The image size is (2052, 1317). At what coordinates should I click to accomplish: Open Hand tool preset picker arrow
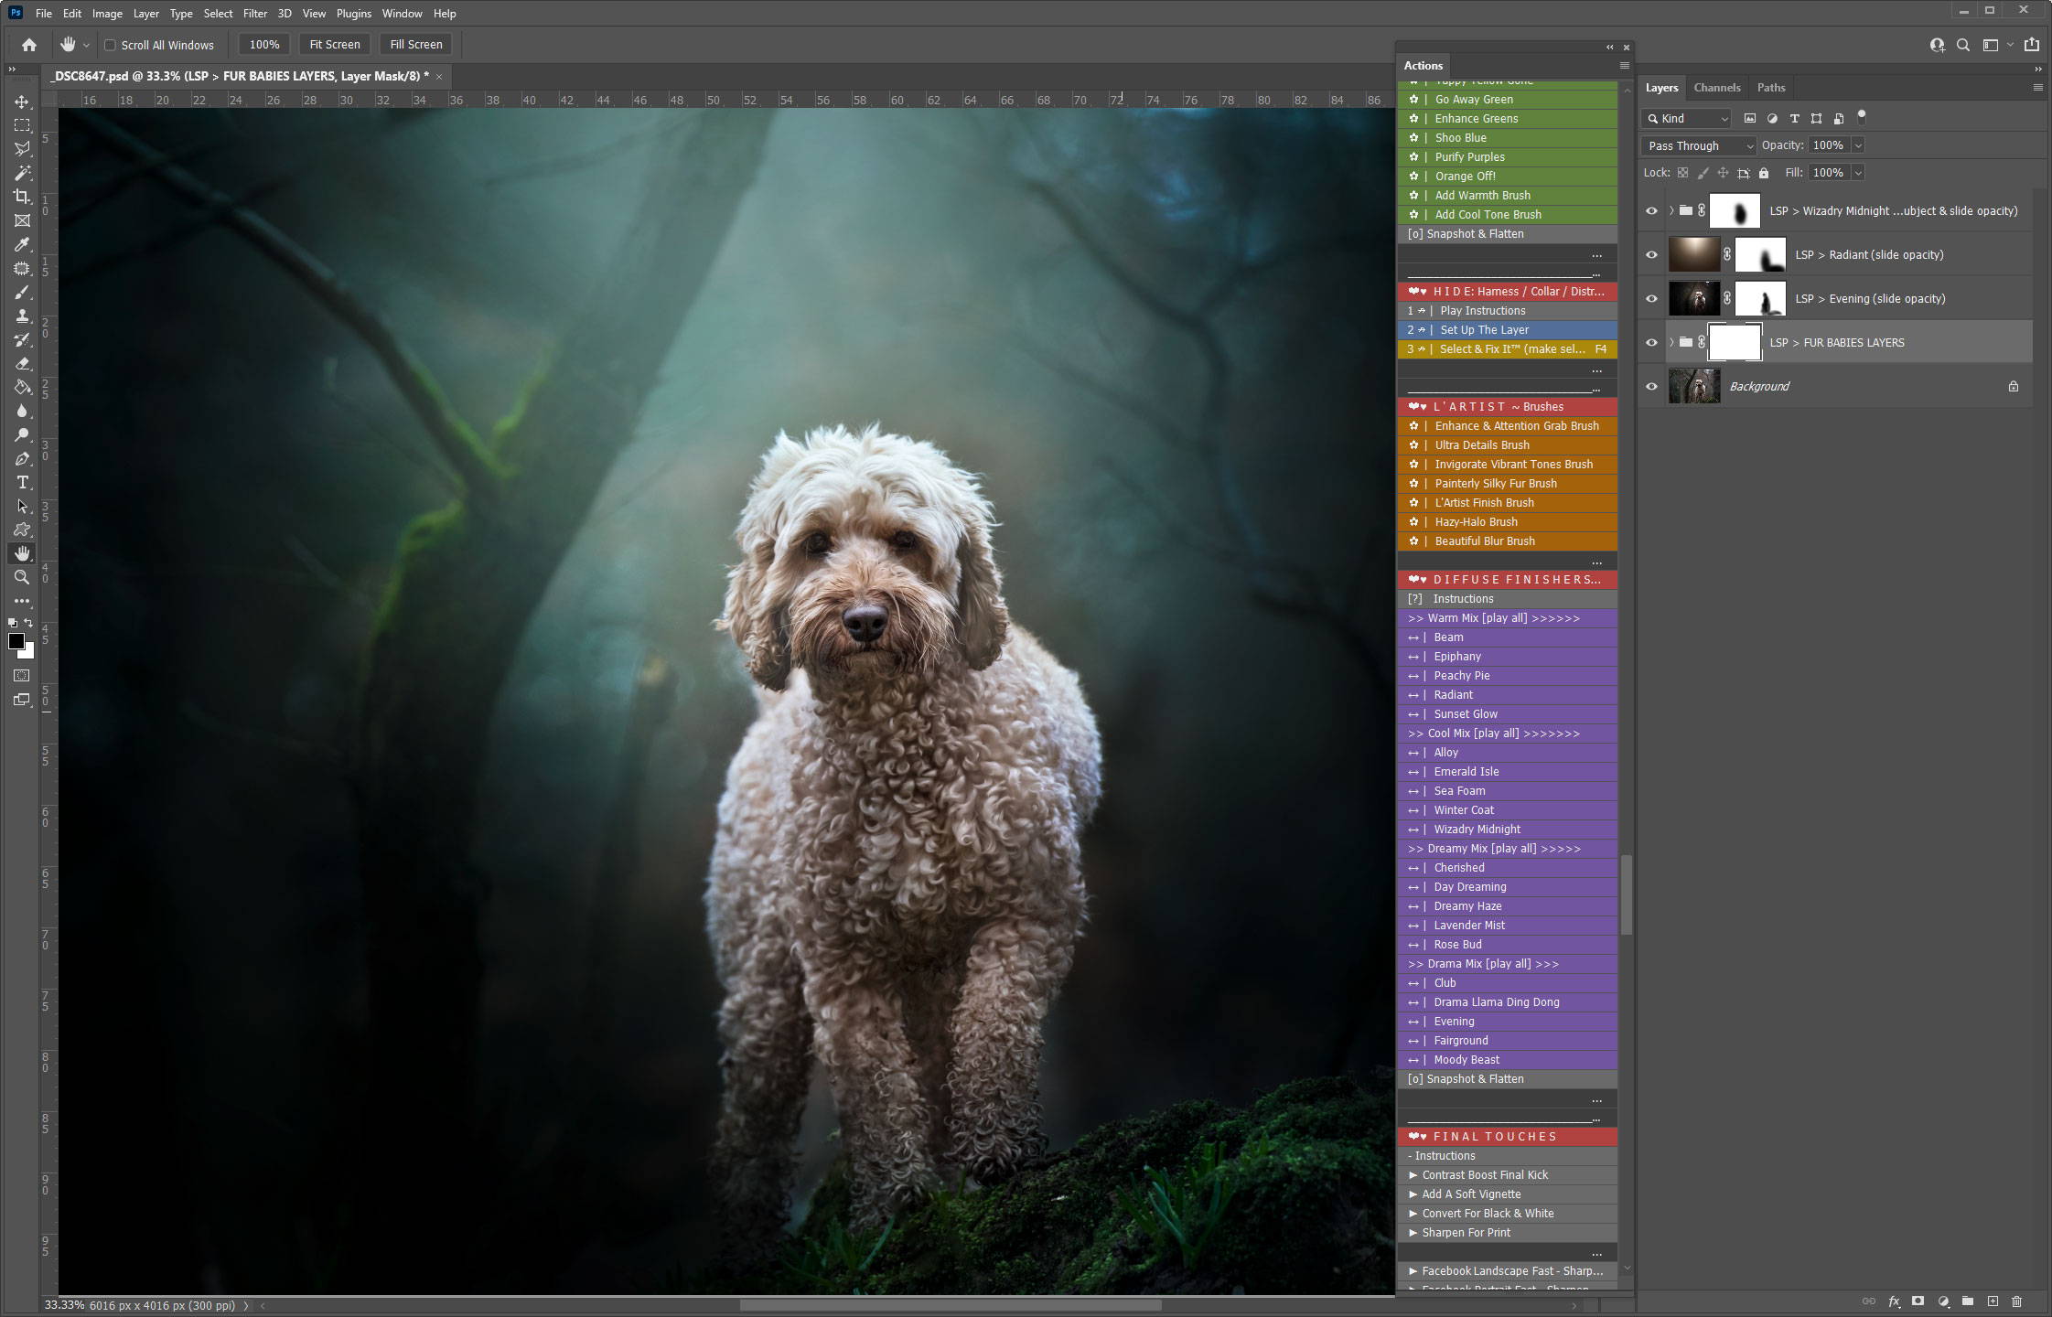87,45
